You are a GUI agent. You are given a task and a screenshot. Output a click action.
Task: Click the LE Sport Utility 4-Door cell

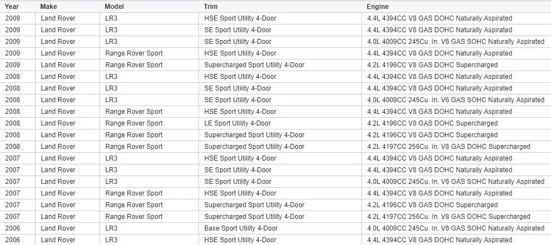click(x=280, y=123)
